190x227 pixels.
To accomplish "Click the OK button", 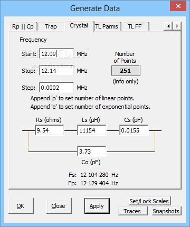I will tap(21, 206).
